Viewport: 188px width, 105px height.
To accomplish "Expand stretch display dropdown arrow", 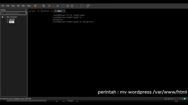I will coord(91,6).
